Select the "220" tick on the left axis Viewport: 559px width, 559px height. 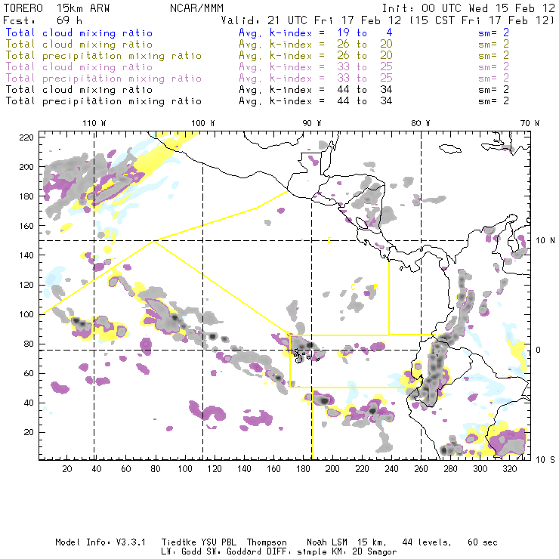(26, 137)
